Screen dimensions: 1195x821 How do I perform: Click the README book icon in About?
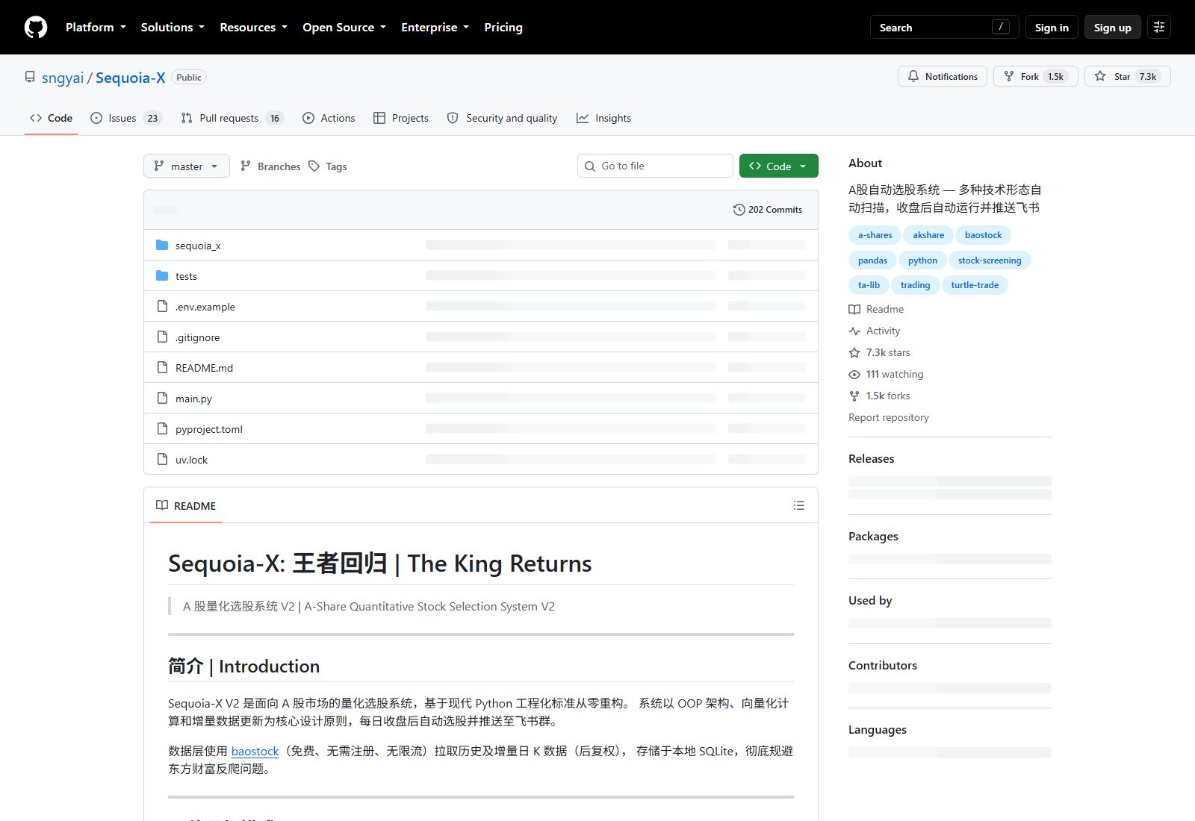854,309
